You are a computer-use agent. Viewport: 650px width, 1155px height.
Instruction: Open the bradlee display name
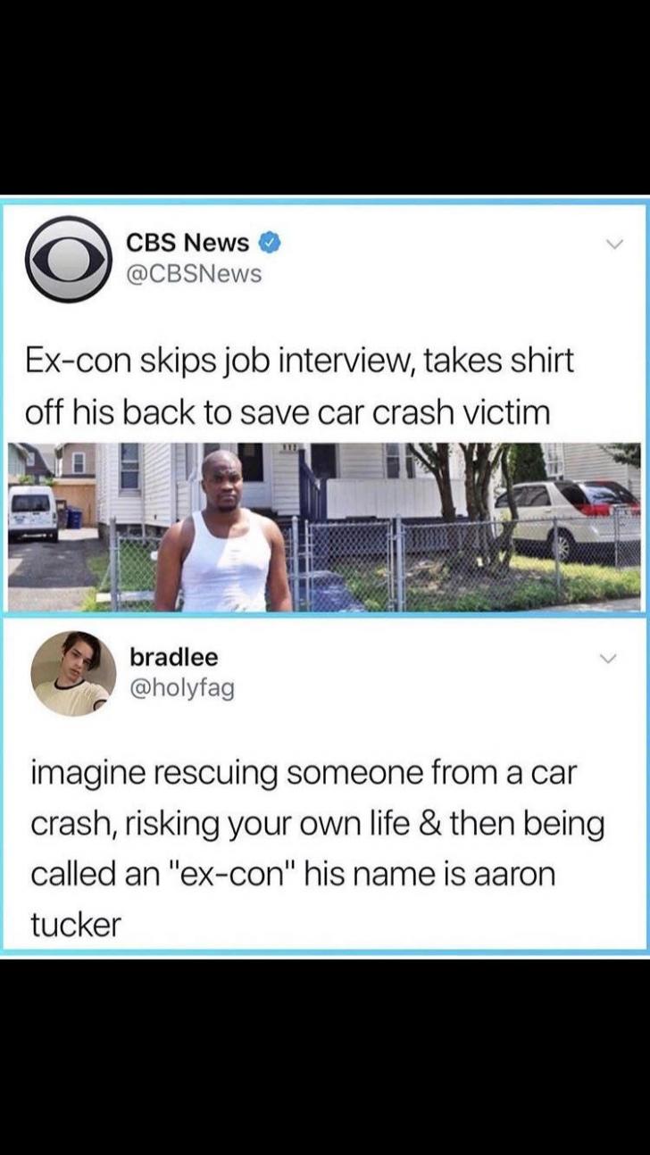pyautogui.click(x=174, y=657)
